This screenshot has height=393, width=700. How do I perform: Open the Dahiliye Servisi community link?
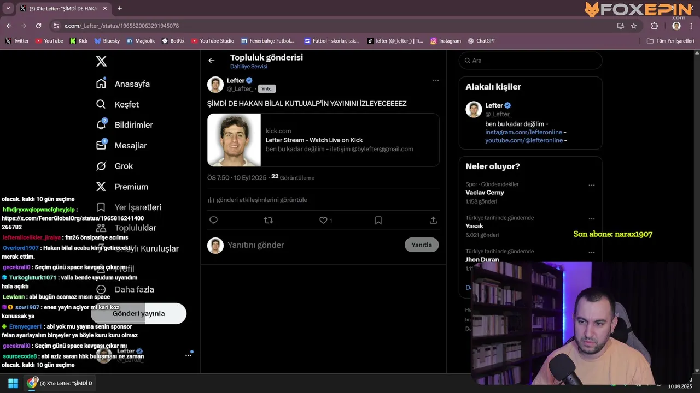(x=249, y=67)
